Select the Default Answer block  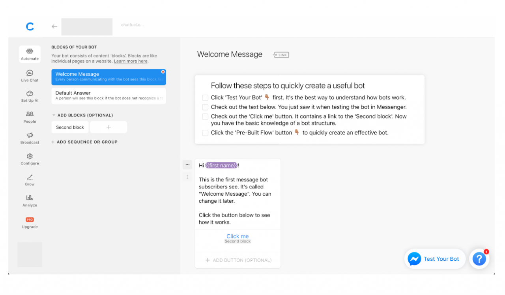108,96
